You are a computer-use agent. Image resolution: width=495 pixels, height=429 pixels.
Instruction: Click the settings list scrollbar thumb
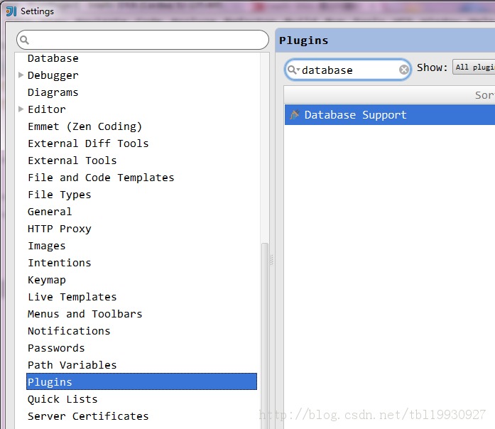(x=265, y=335)
